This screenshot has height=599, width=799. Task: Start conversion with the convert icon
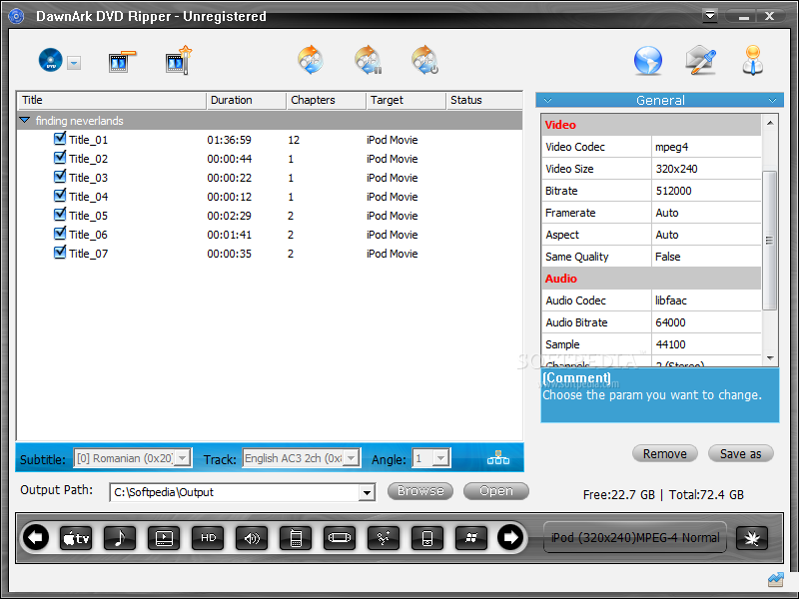(x=311, y=60)
